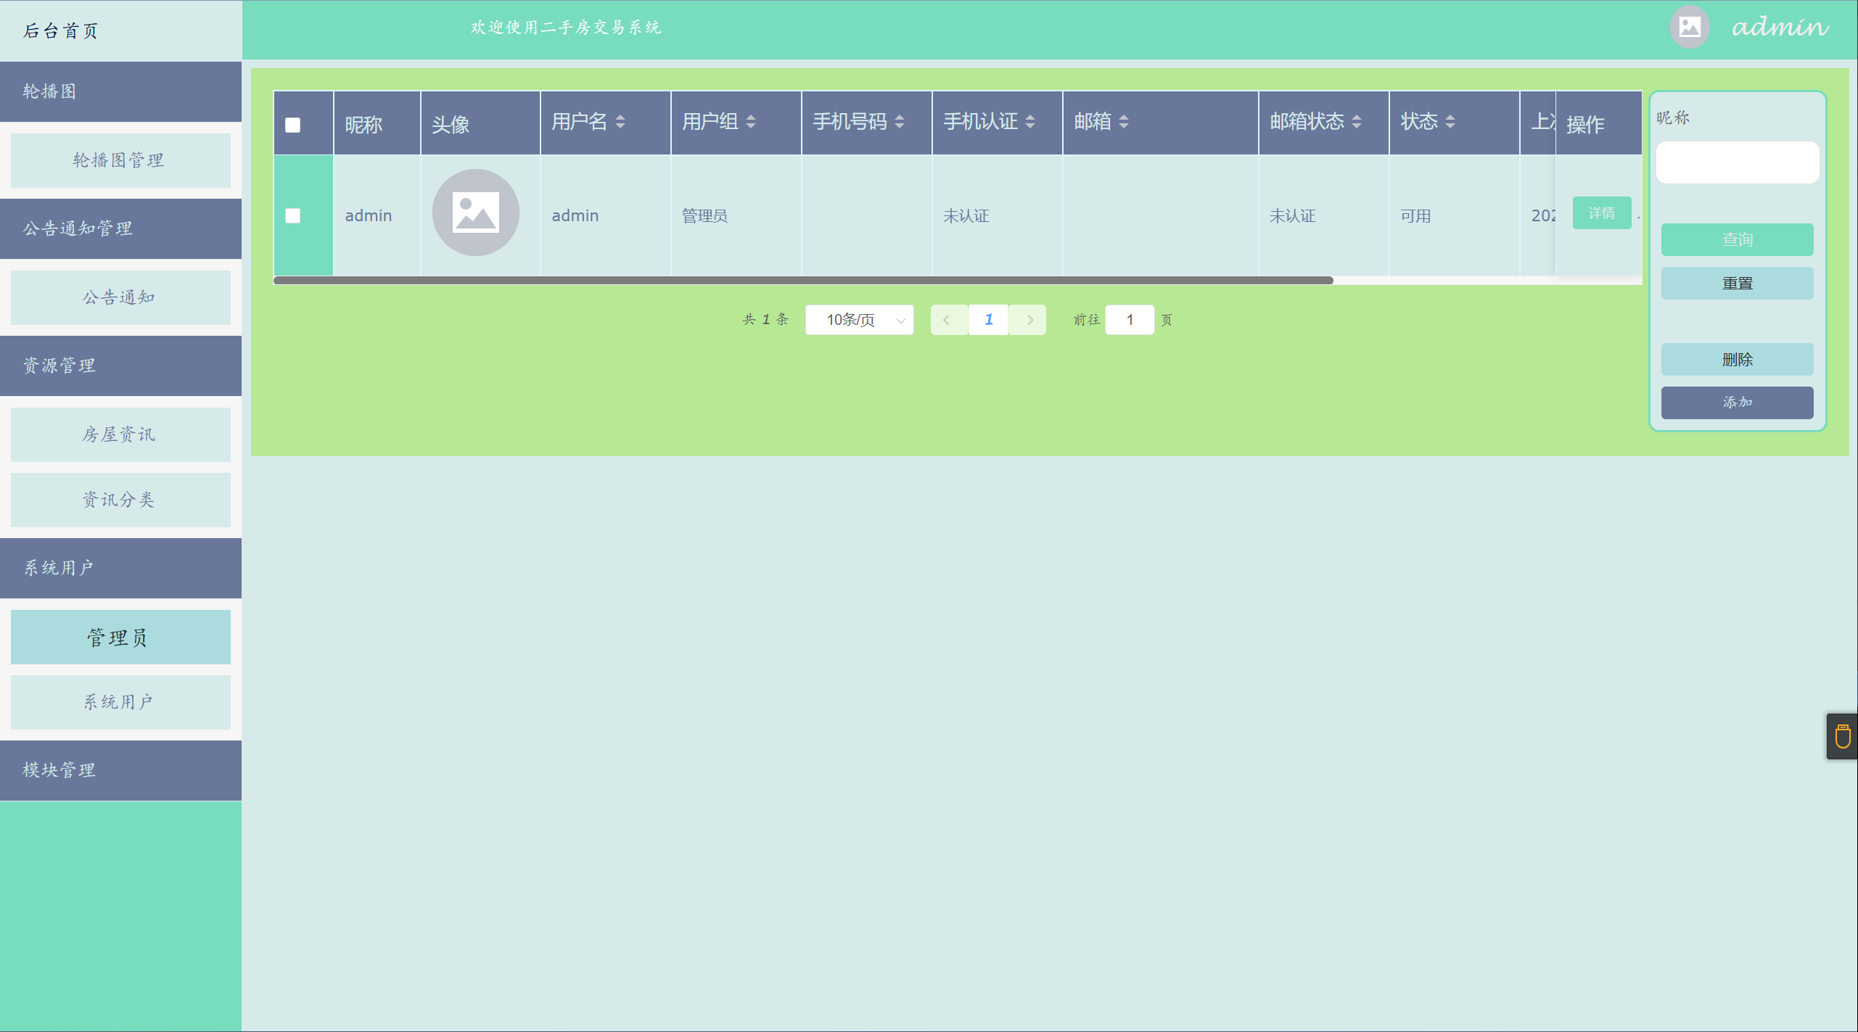Sort by 邮箱状态 column arrows

point(1357,122)
